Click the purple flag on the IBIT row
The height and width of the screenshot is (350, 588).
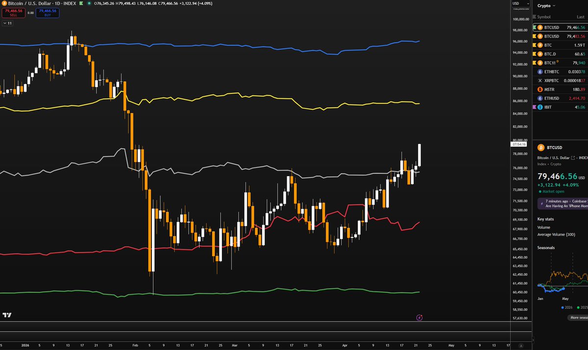click(534, 107)
